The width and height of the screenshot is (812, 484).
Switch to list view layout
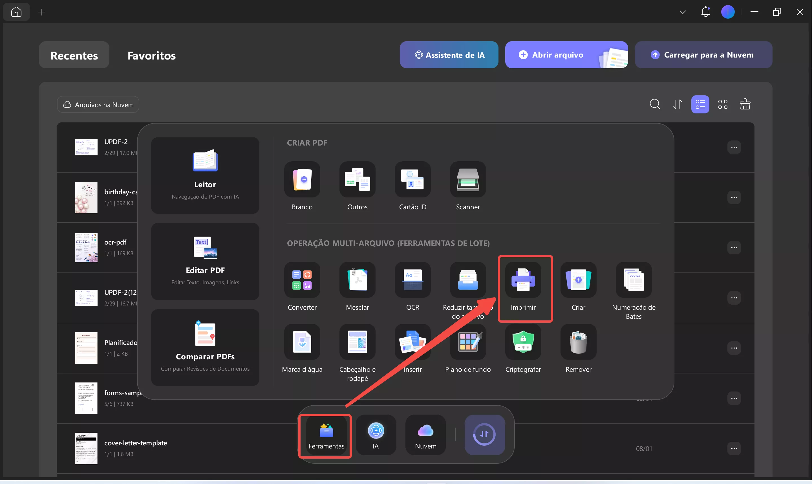point(700,104)
